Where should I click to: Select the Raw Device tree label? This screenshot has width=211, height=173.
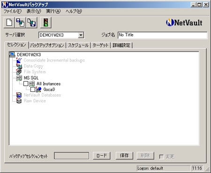coord(35,101)
